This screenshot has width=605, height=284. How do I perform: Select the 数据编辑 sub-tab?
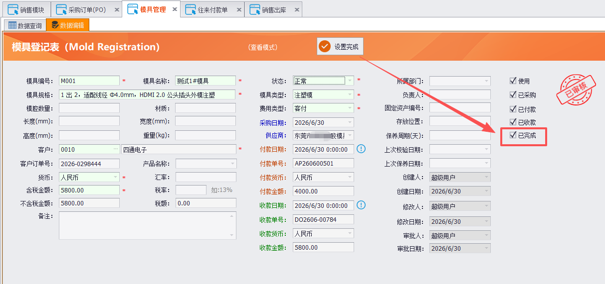click(x=68, y=25)
